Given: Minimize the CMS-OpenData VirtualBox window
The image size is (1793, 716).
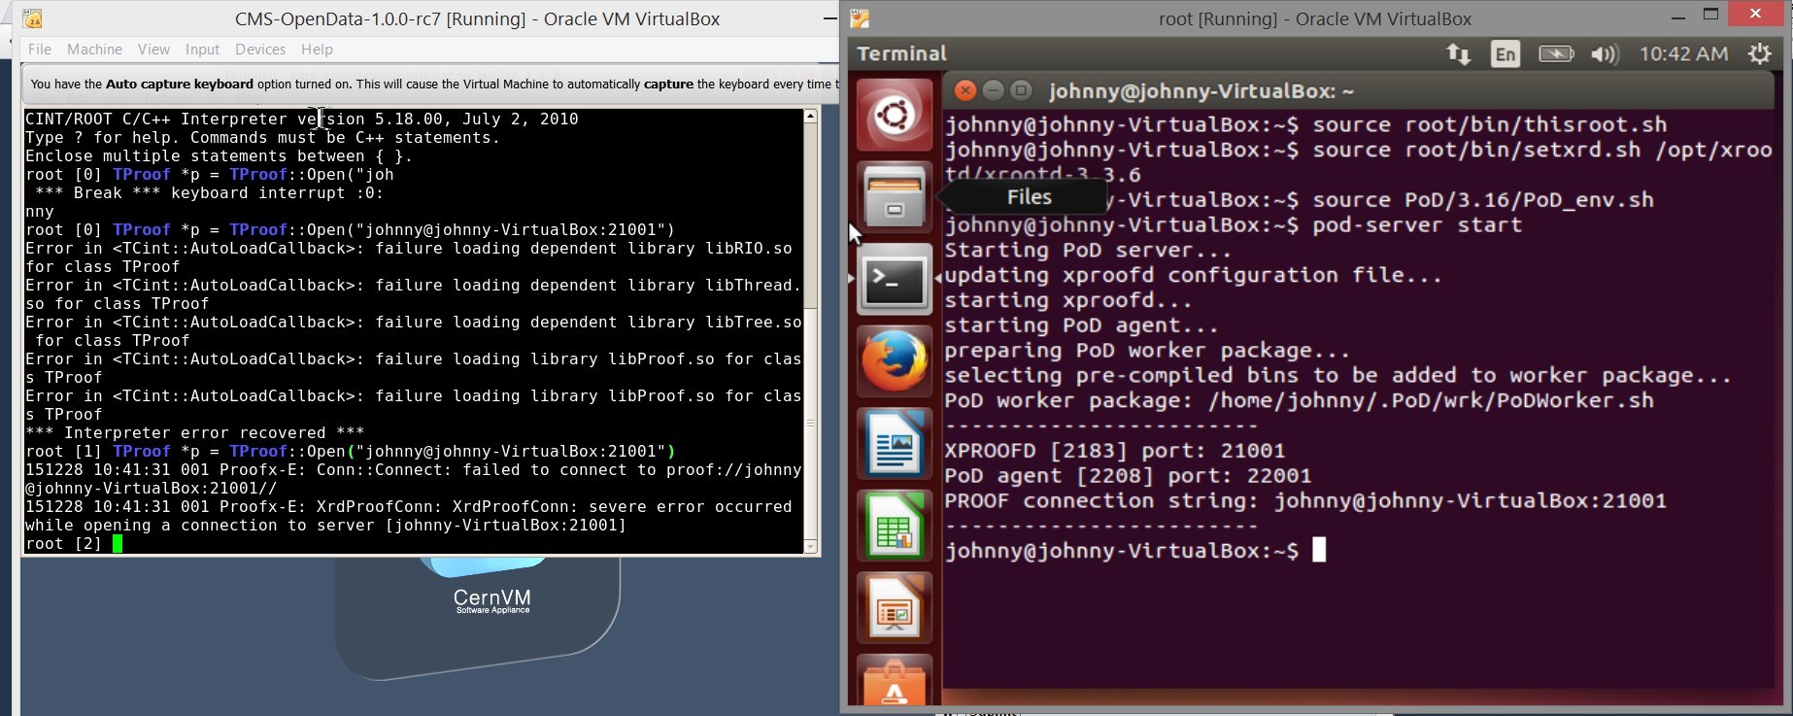Looking at the screenshot, I should point(829,18).
